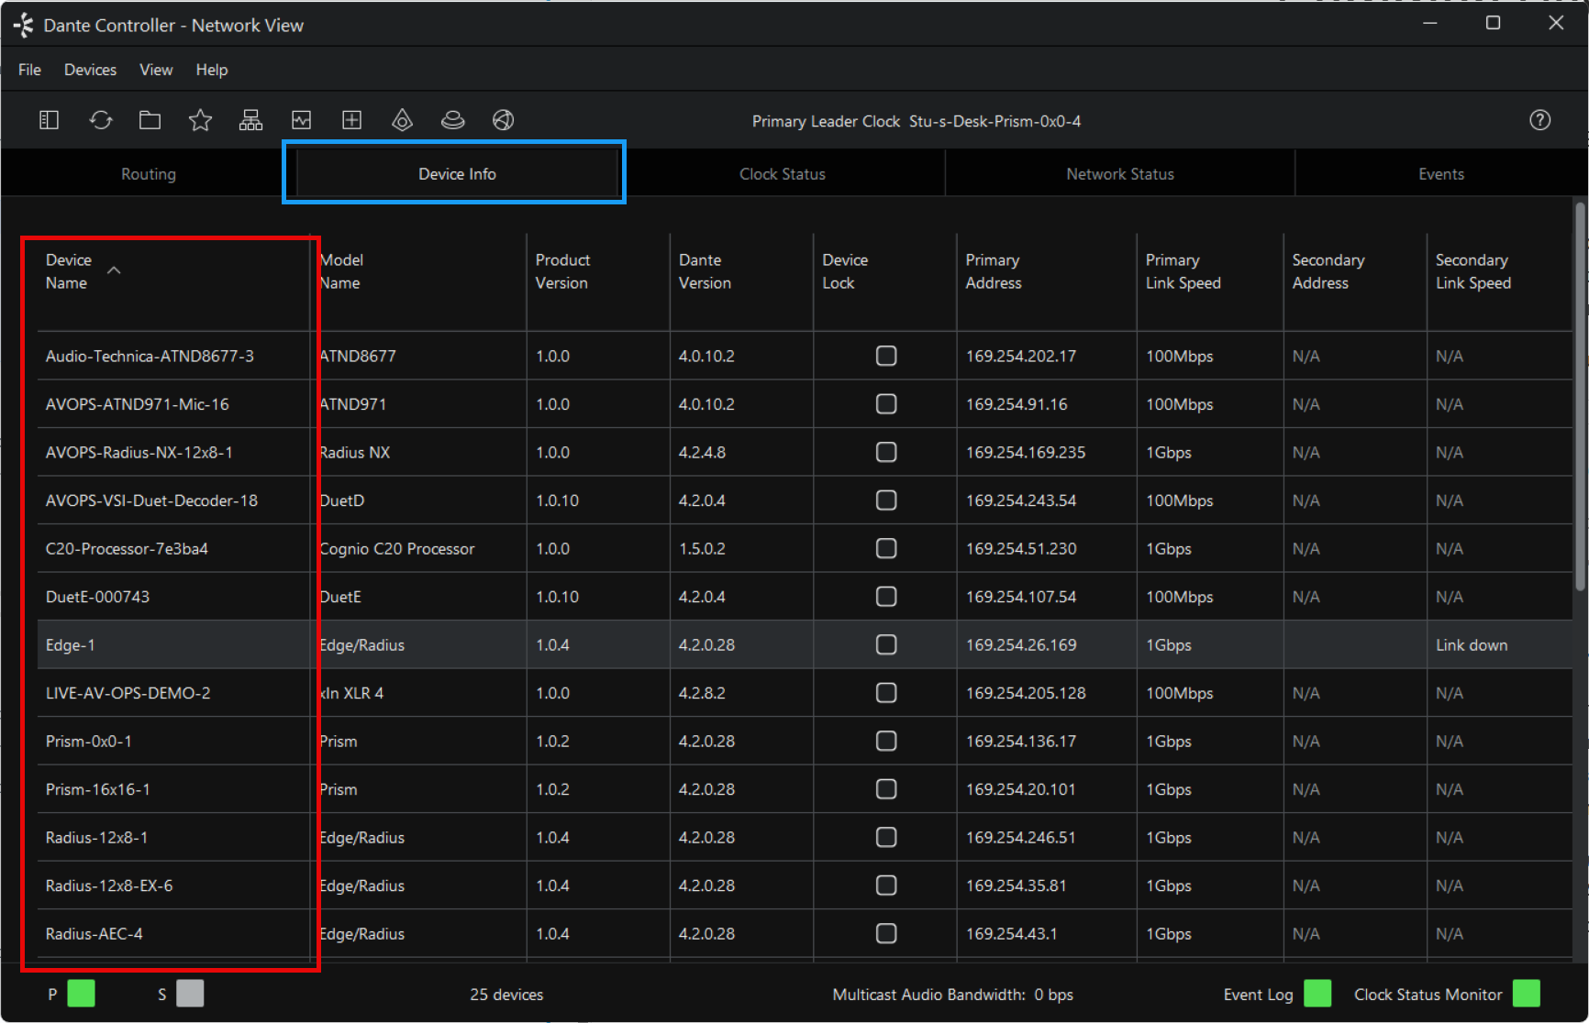Open the View menu
This screenshot has width=1589, height=1023.
click(156, 70)
